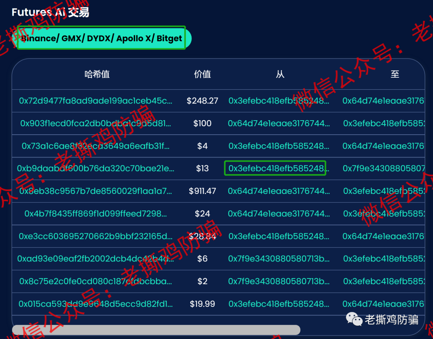This screenshot has height=339, width=433.
Task: Open transaction hash 0xe3cc603695270662b9bbf232165d...
Action: (x=95, y=236)
